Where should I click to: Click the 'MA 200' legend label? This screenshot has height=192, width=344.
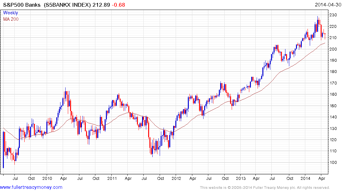coord(11,19)
